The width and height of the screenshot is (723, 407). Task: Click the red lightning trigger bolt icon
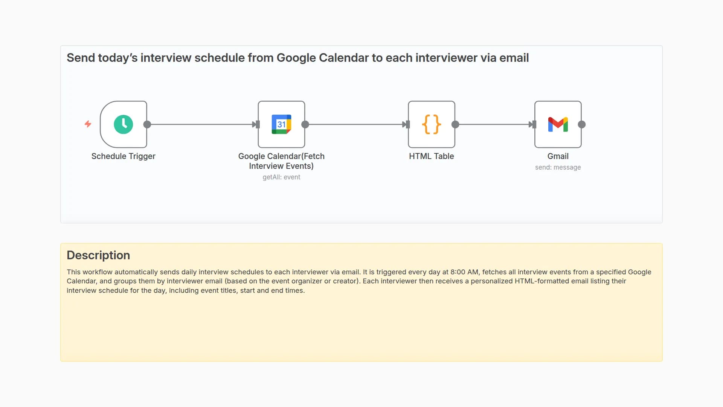(x=88, y=124)
